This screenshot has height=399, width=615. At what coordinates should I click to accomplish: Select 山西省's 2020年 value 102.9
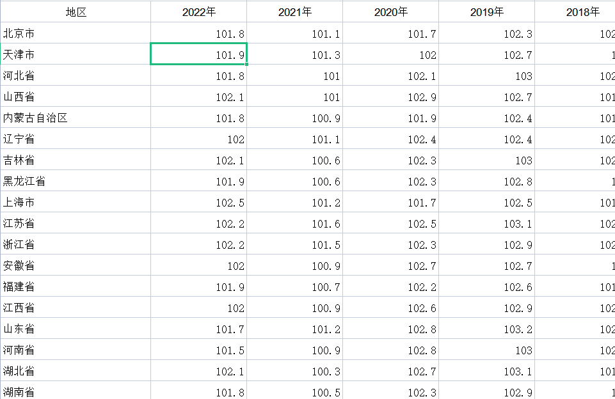[x=390, y=97]
